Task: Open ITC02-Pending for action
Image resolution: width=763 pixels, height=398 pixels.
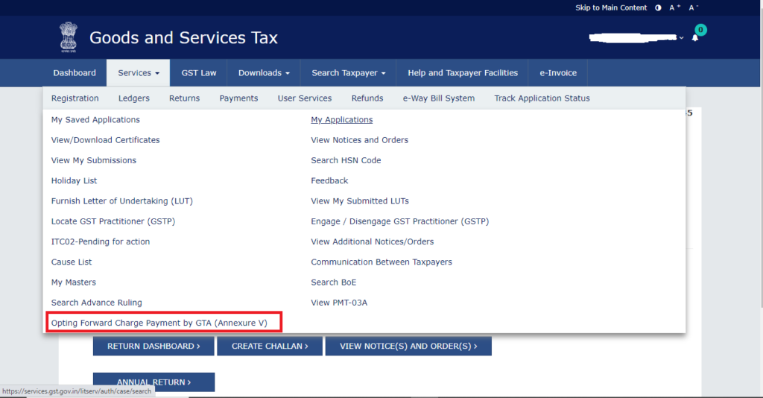Action: [x=101, y=241]
